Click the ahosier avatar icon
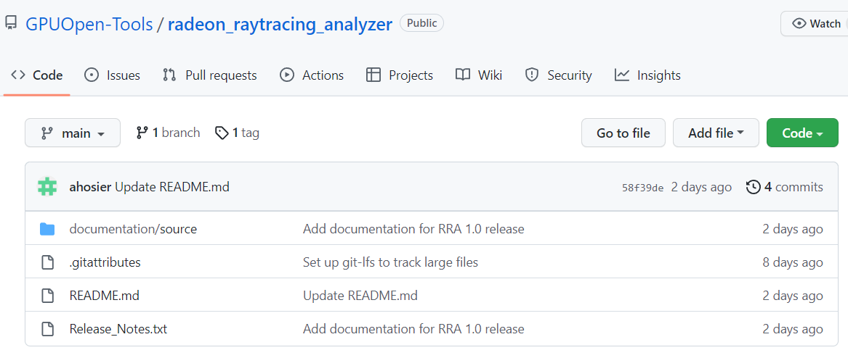 [47, 187]
